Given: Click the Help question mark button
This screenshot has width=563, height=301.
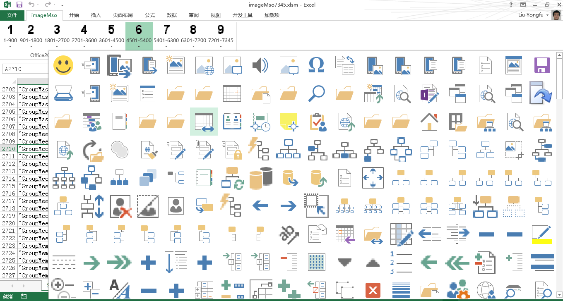Looking at the screenshot, I should coord(511,5).
